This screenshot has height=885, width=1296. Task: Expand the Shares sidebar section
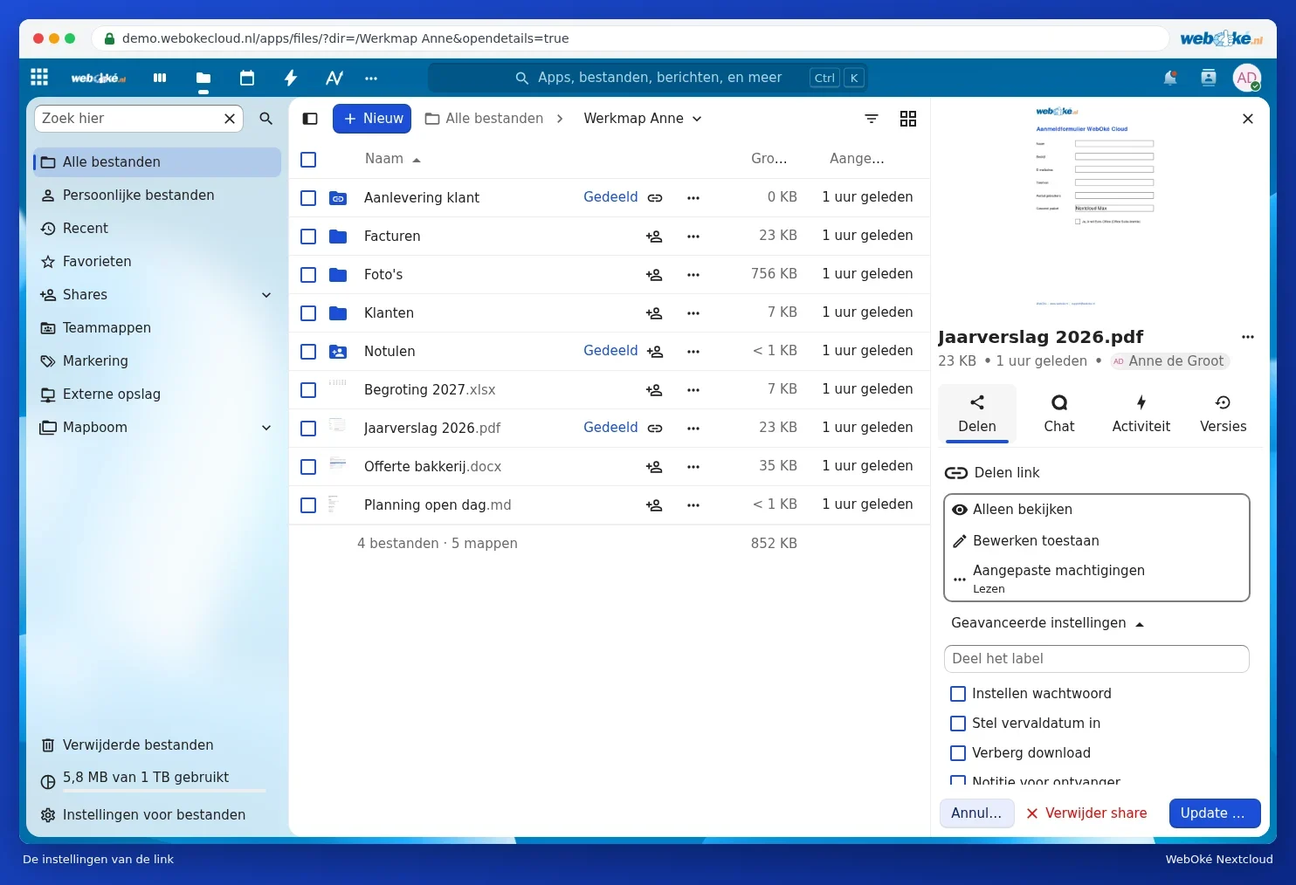[266, 295]
